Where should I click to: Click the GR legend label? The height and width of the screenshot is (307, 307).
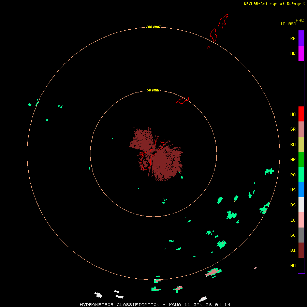point(293,129)
